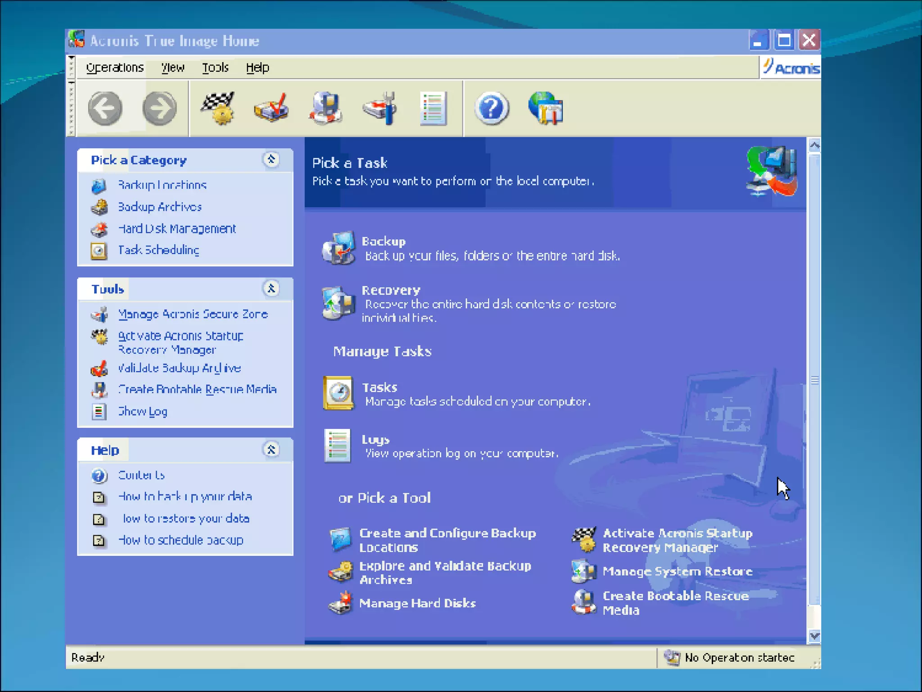Click the Task Scheduling category link
This screenshot has height=692, width=922.
pyautogui.click(x=158, y=250)
